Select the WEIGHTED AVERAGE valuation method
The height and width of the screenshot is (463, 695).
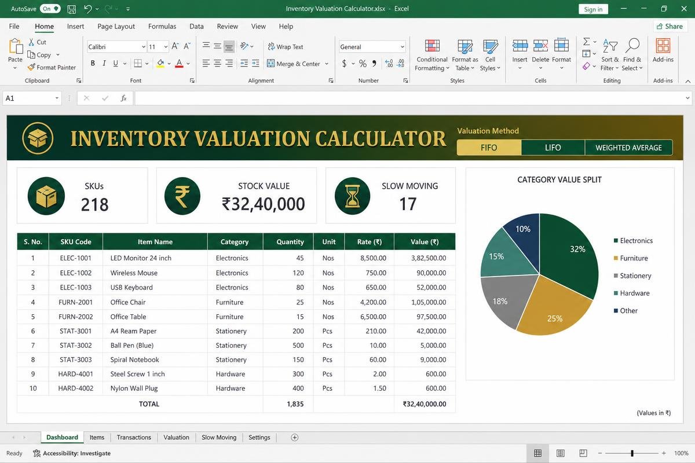629,148
